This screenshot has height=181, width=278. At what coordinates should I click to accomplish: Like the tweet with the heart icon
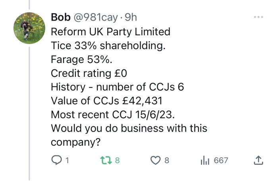(156, 160)
